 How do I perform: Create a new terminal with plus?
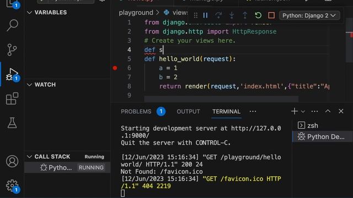coord(294,111)
